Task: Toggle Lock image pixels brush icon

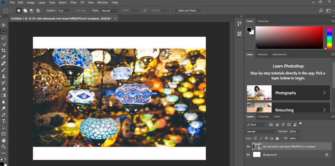Action: click(261, 138)
